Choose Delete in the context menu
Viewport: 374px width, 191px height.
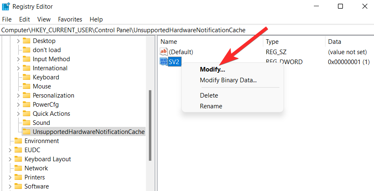pos(209,95)
